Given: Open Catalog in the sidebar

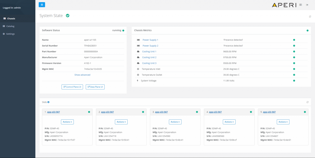Looking at the screenshot, I should pos(10,26).
